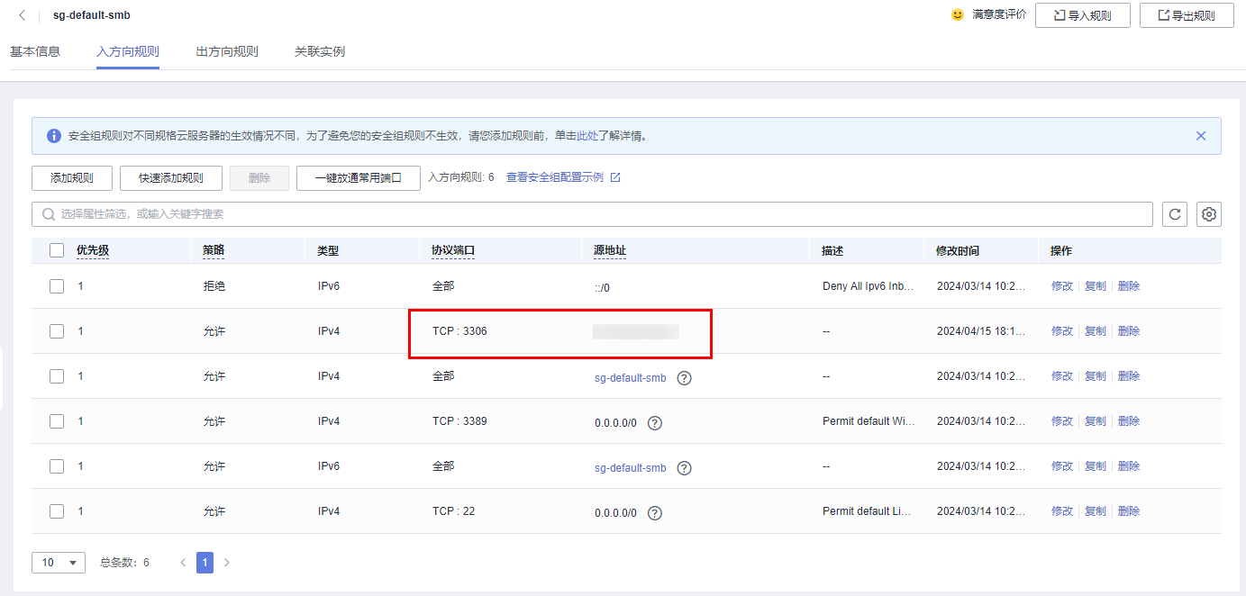The height and width of the screenshot is (596, 1246).
Task: Click the refresh icon next to search
Action: (1174, 214)
